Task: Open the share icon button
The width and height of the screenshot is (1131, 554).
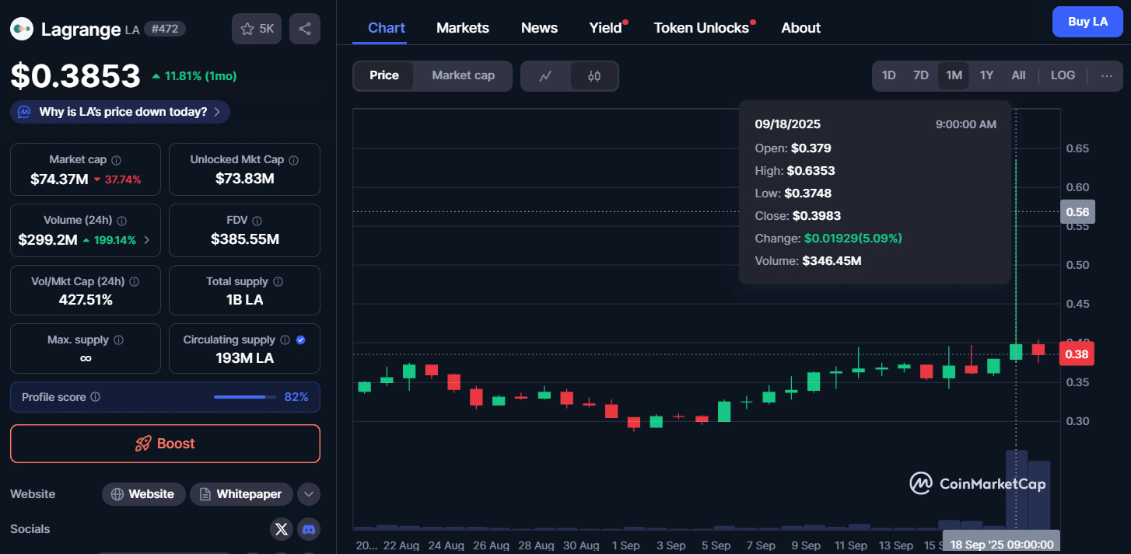Action: [305, 29]
